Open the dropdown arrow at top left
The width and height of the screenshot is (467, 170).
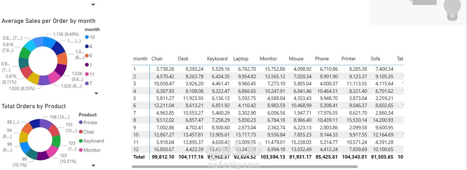click(x=93, y=5)
